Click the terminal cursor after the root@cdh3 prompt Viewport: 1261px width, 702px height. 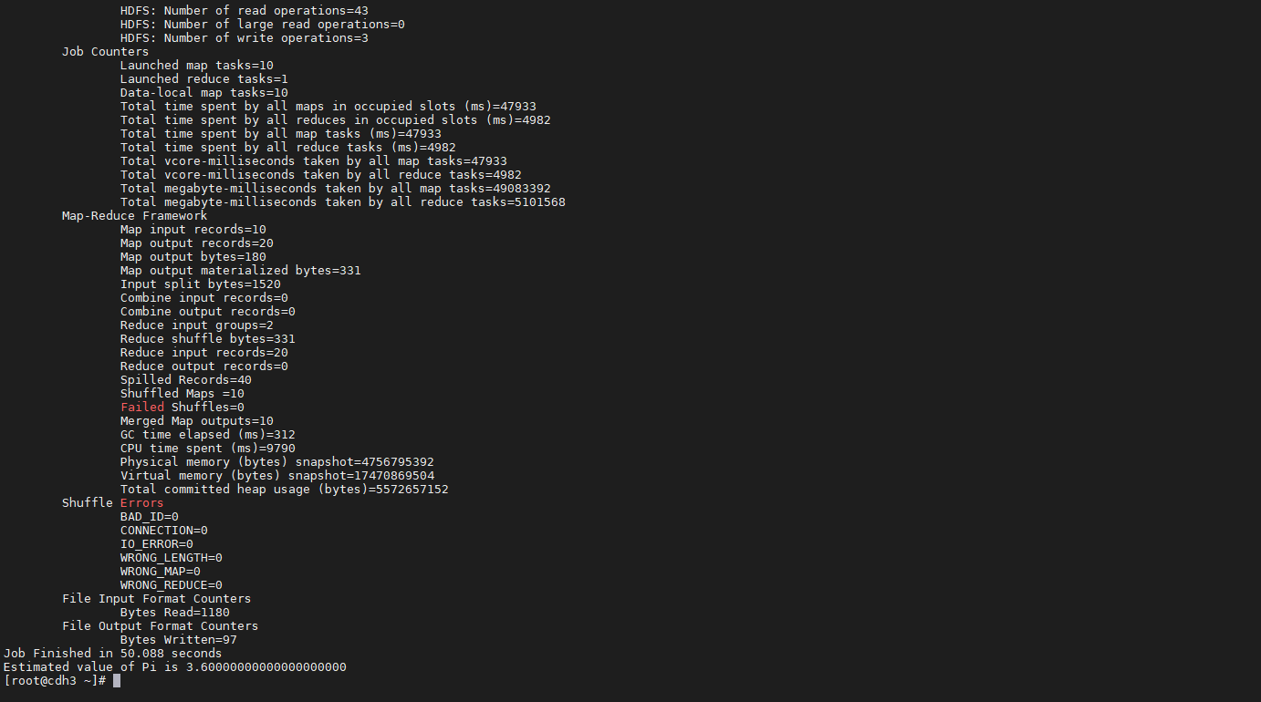tap(117, 681)
